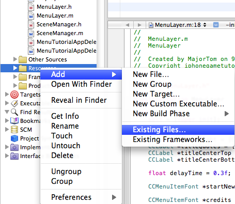235x204 pixels.
Task: Click the Targets bullseye icon
Action: tap(14, 95)
